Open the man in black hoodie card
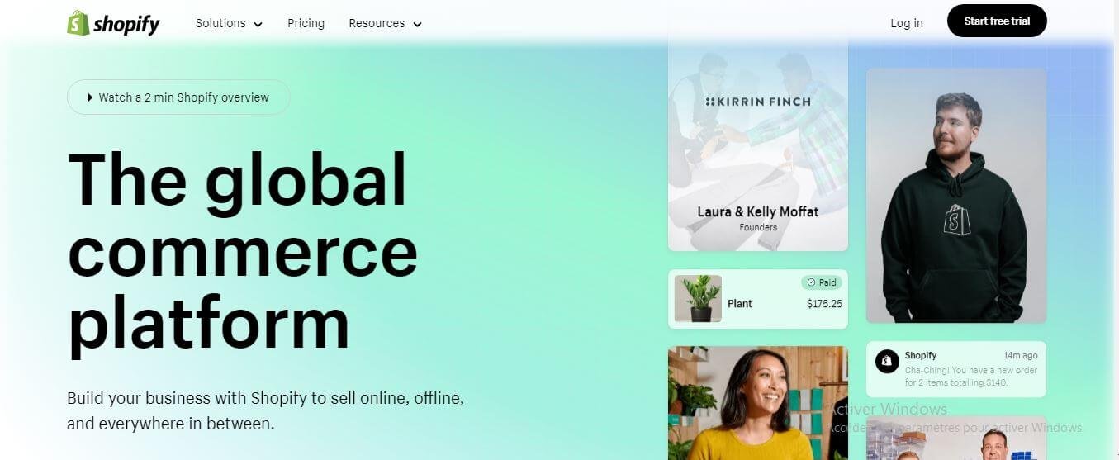Screen dimensions: 1119x460 pos(955,195)
